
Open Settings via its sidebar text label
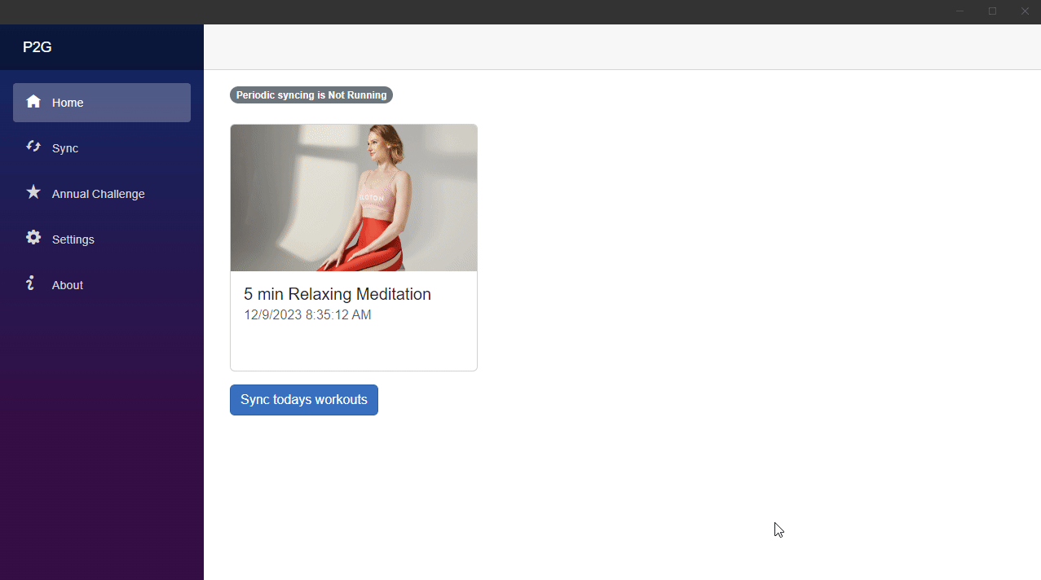73,239
